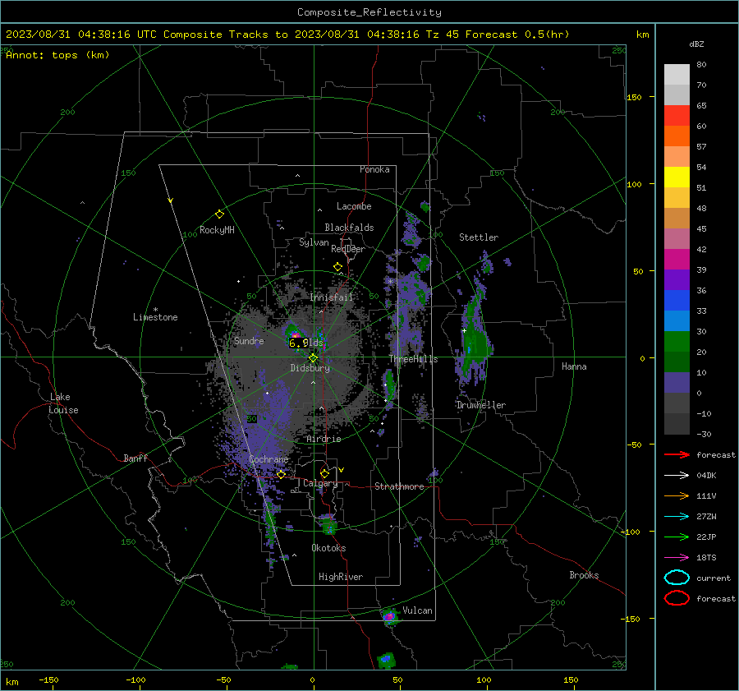The height and width of the screenshot is (691, 739).
Task: Click the 'Didsbury' city label
Action: 310,368
